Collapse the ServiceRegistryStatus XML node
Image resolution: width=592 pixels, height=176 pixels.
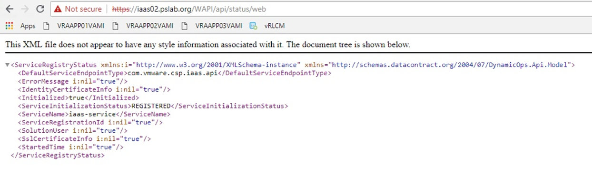pos(7,65)
